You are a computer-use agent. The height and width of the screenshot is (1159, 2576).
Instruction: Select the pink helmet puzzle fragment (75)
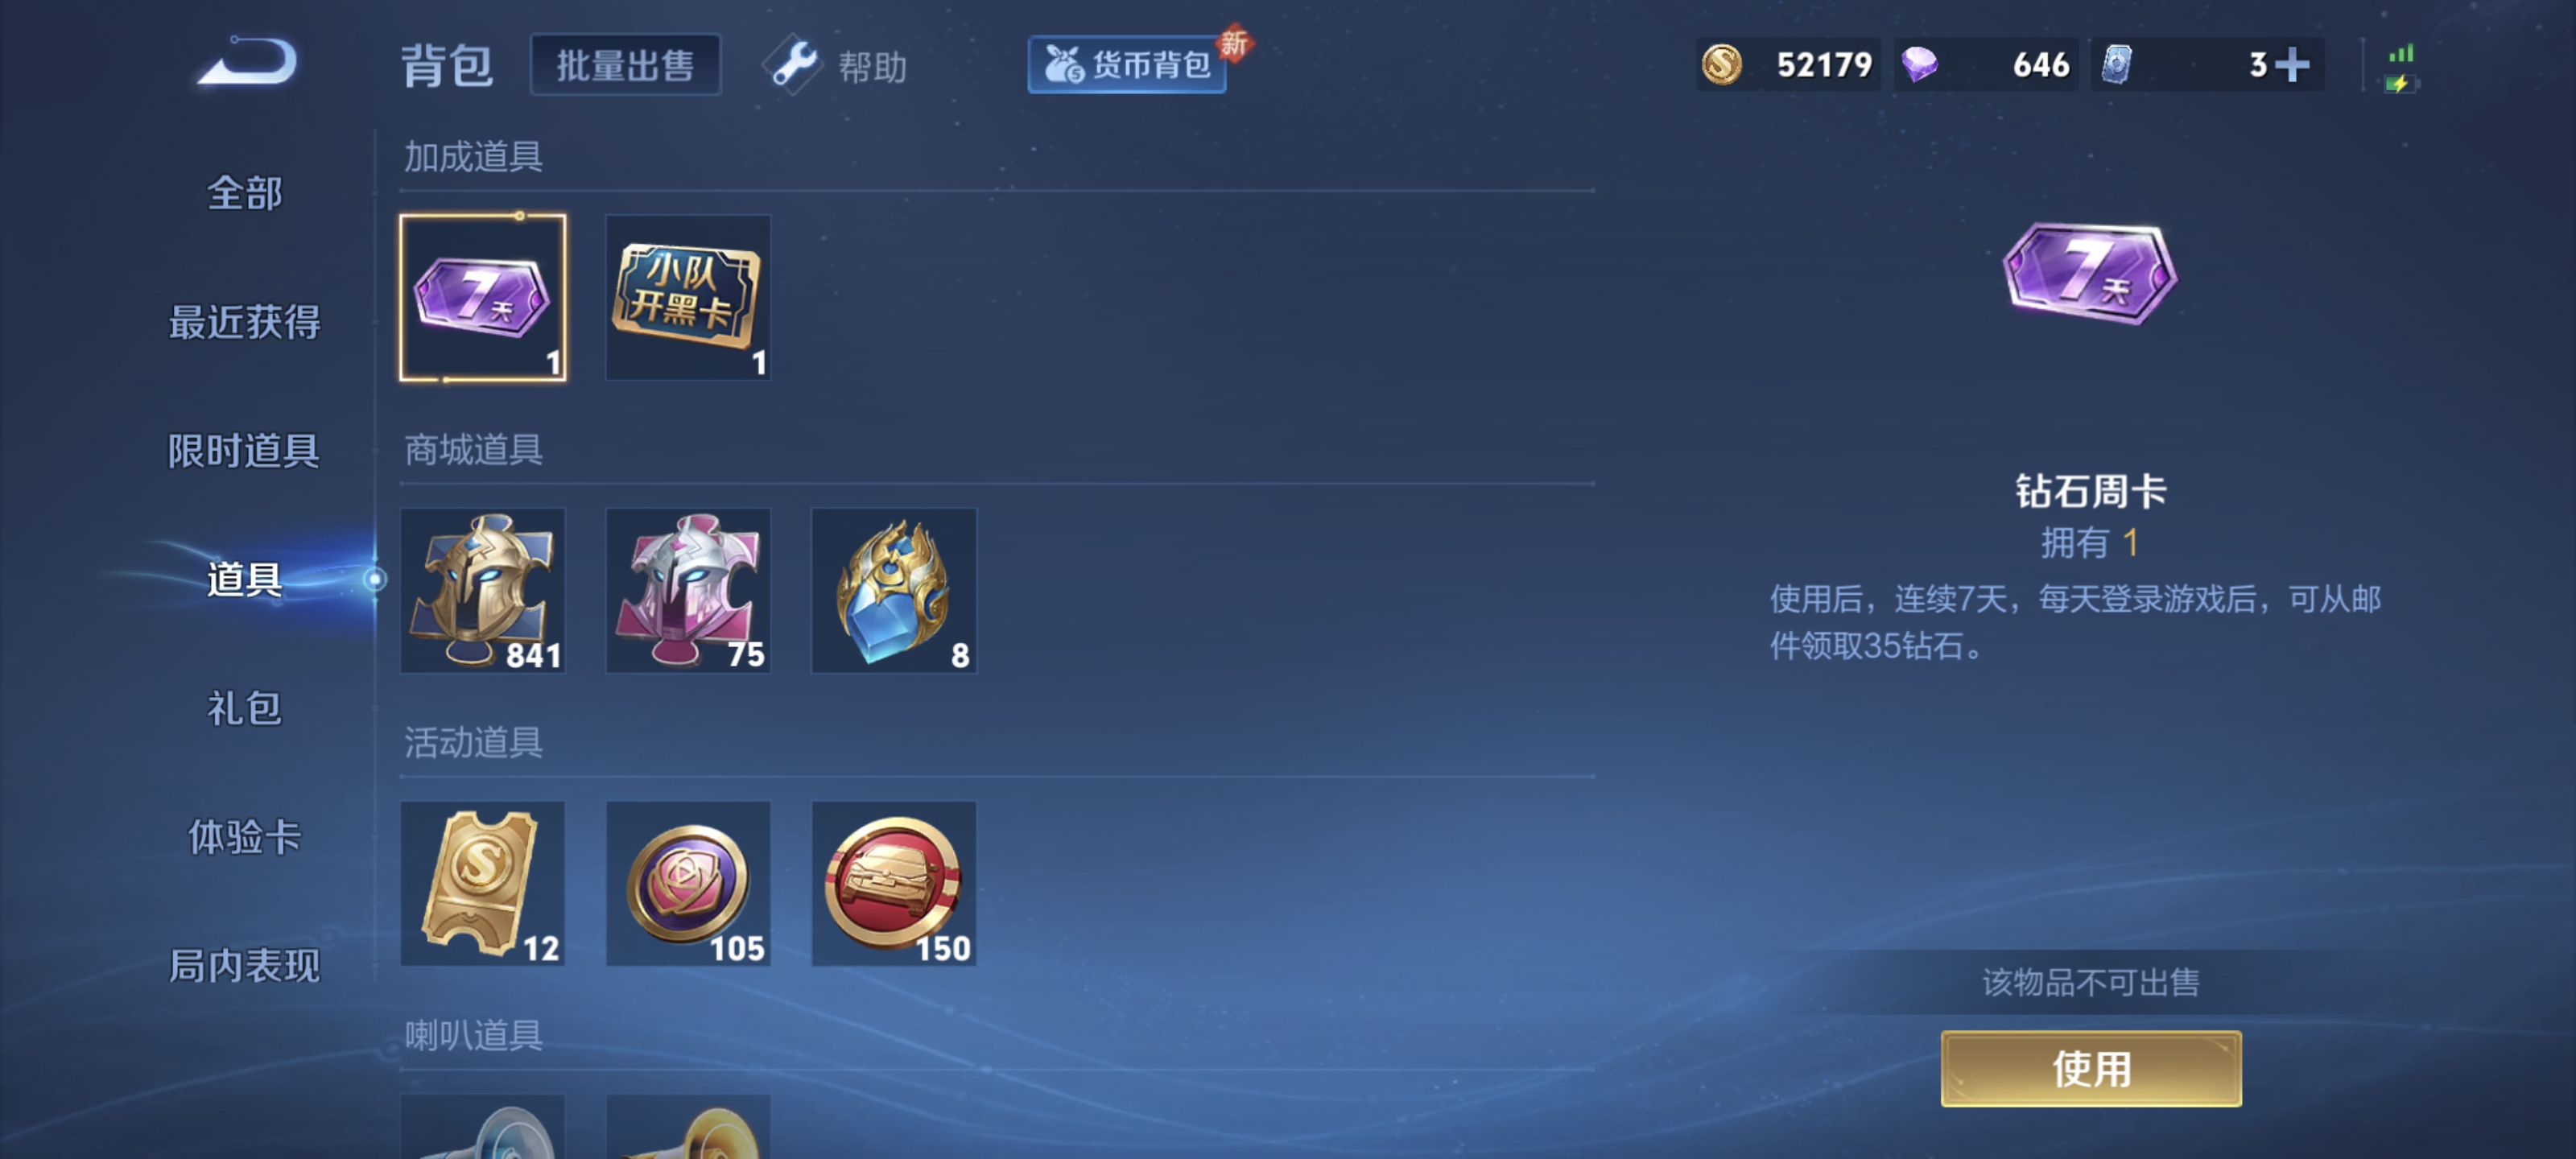click(688, 590)
